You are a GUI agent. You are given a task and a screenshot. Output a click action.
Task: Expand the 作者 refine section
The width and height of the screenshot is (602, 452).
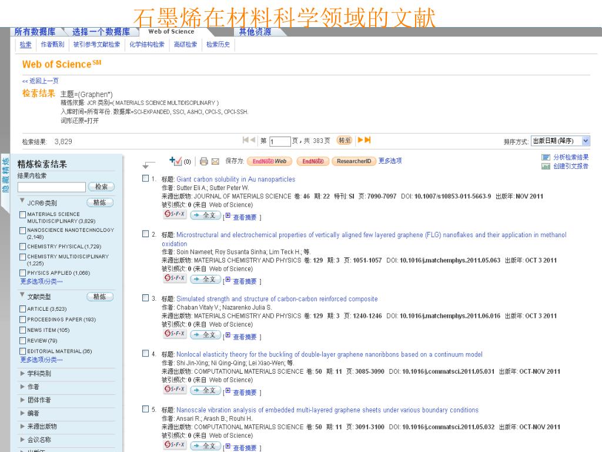pyautogui.click(x=22, y=387)
